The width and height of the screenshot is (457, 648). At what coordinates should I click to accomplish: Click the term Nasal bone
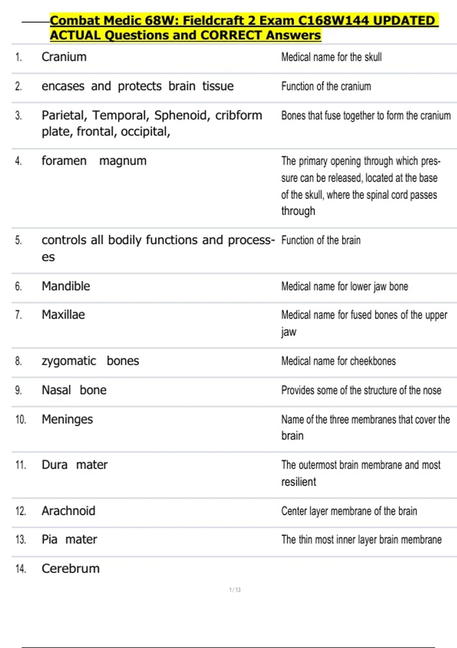(x=74, y=390)
